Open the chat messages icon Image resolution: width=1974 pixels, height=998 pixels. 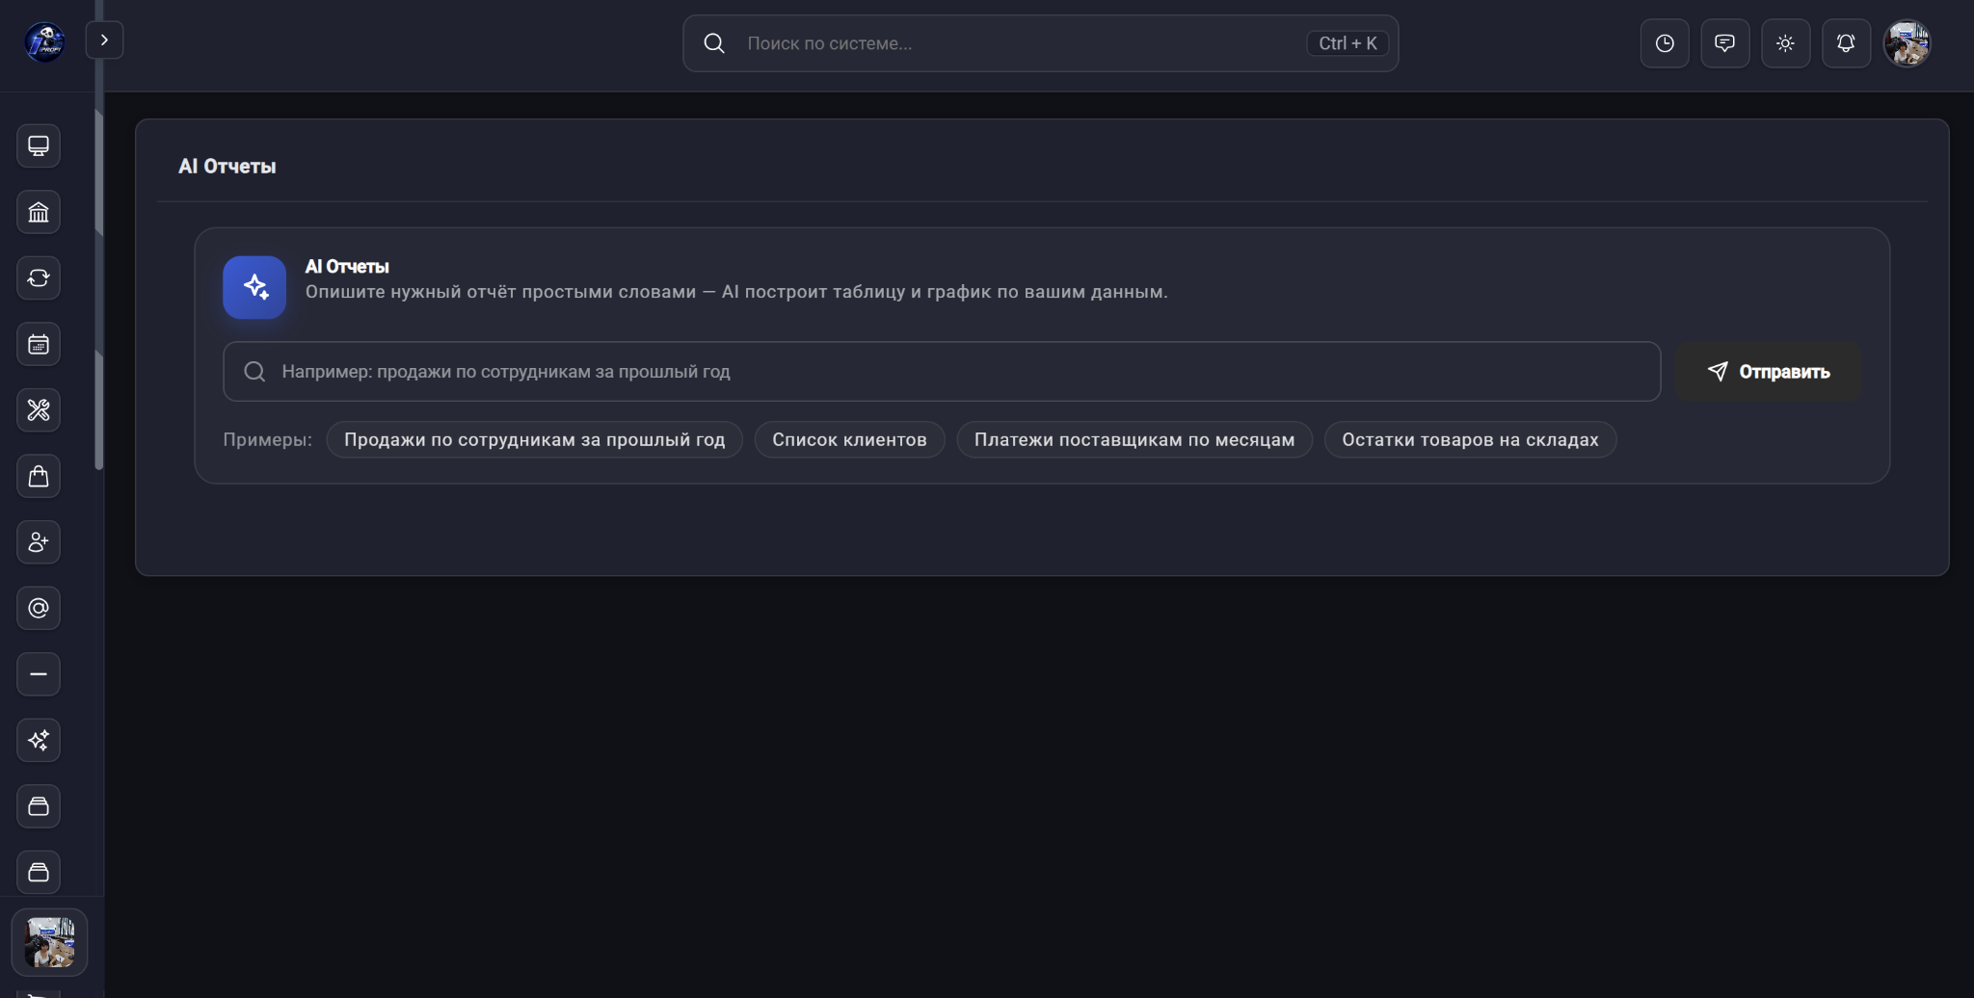(1725, 43)
